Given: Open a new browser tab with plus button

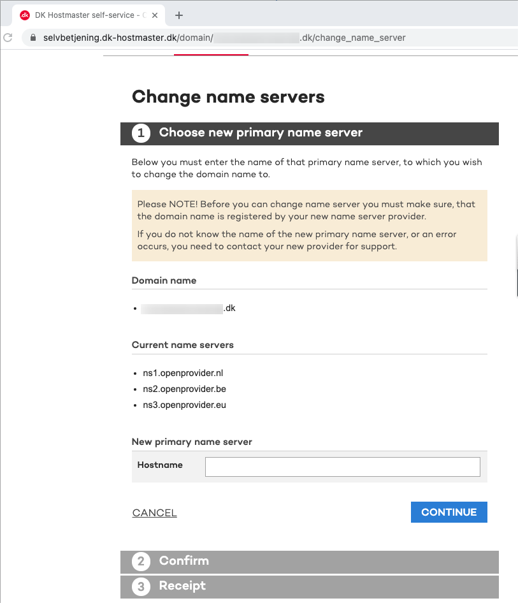Looking at the screenshot, I should [179, 15].
